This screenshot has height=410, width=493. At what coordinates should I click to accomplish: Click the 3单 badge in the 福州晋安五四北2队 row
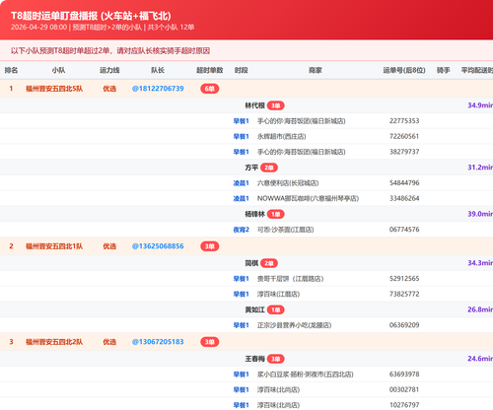[210, 342]
